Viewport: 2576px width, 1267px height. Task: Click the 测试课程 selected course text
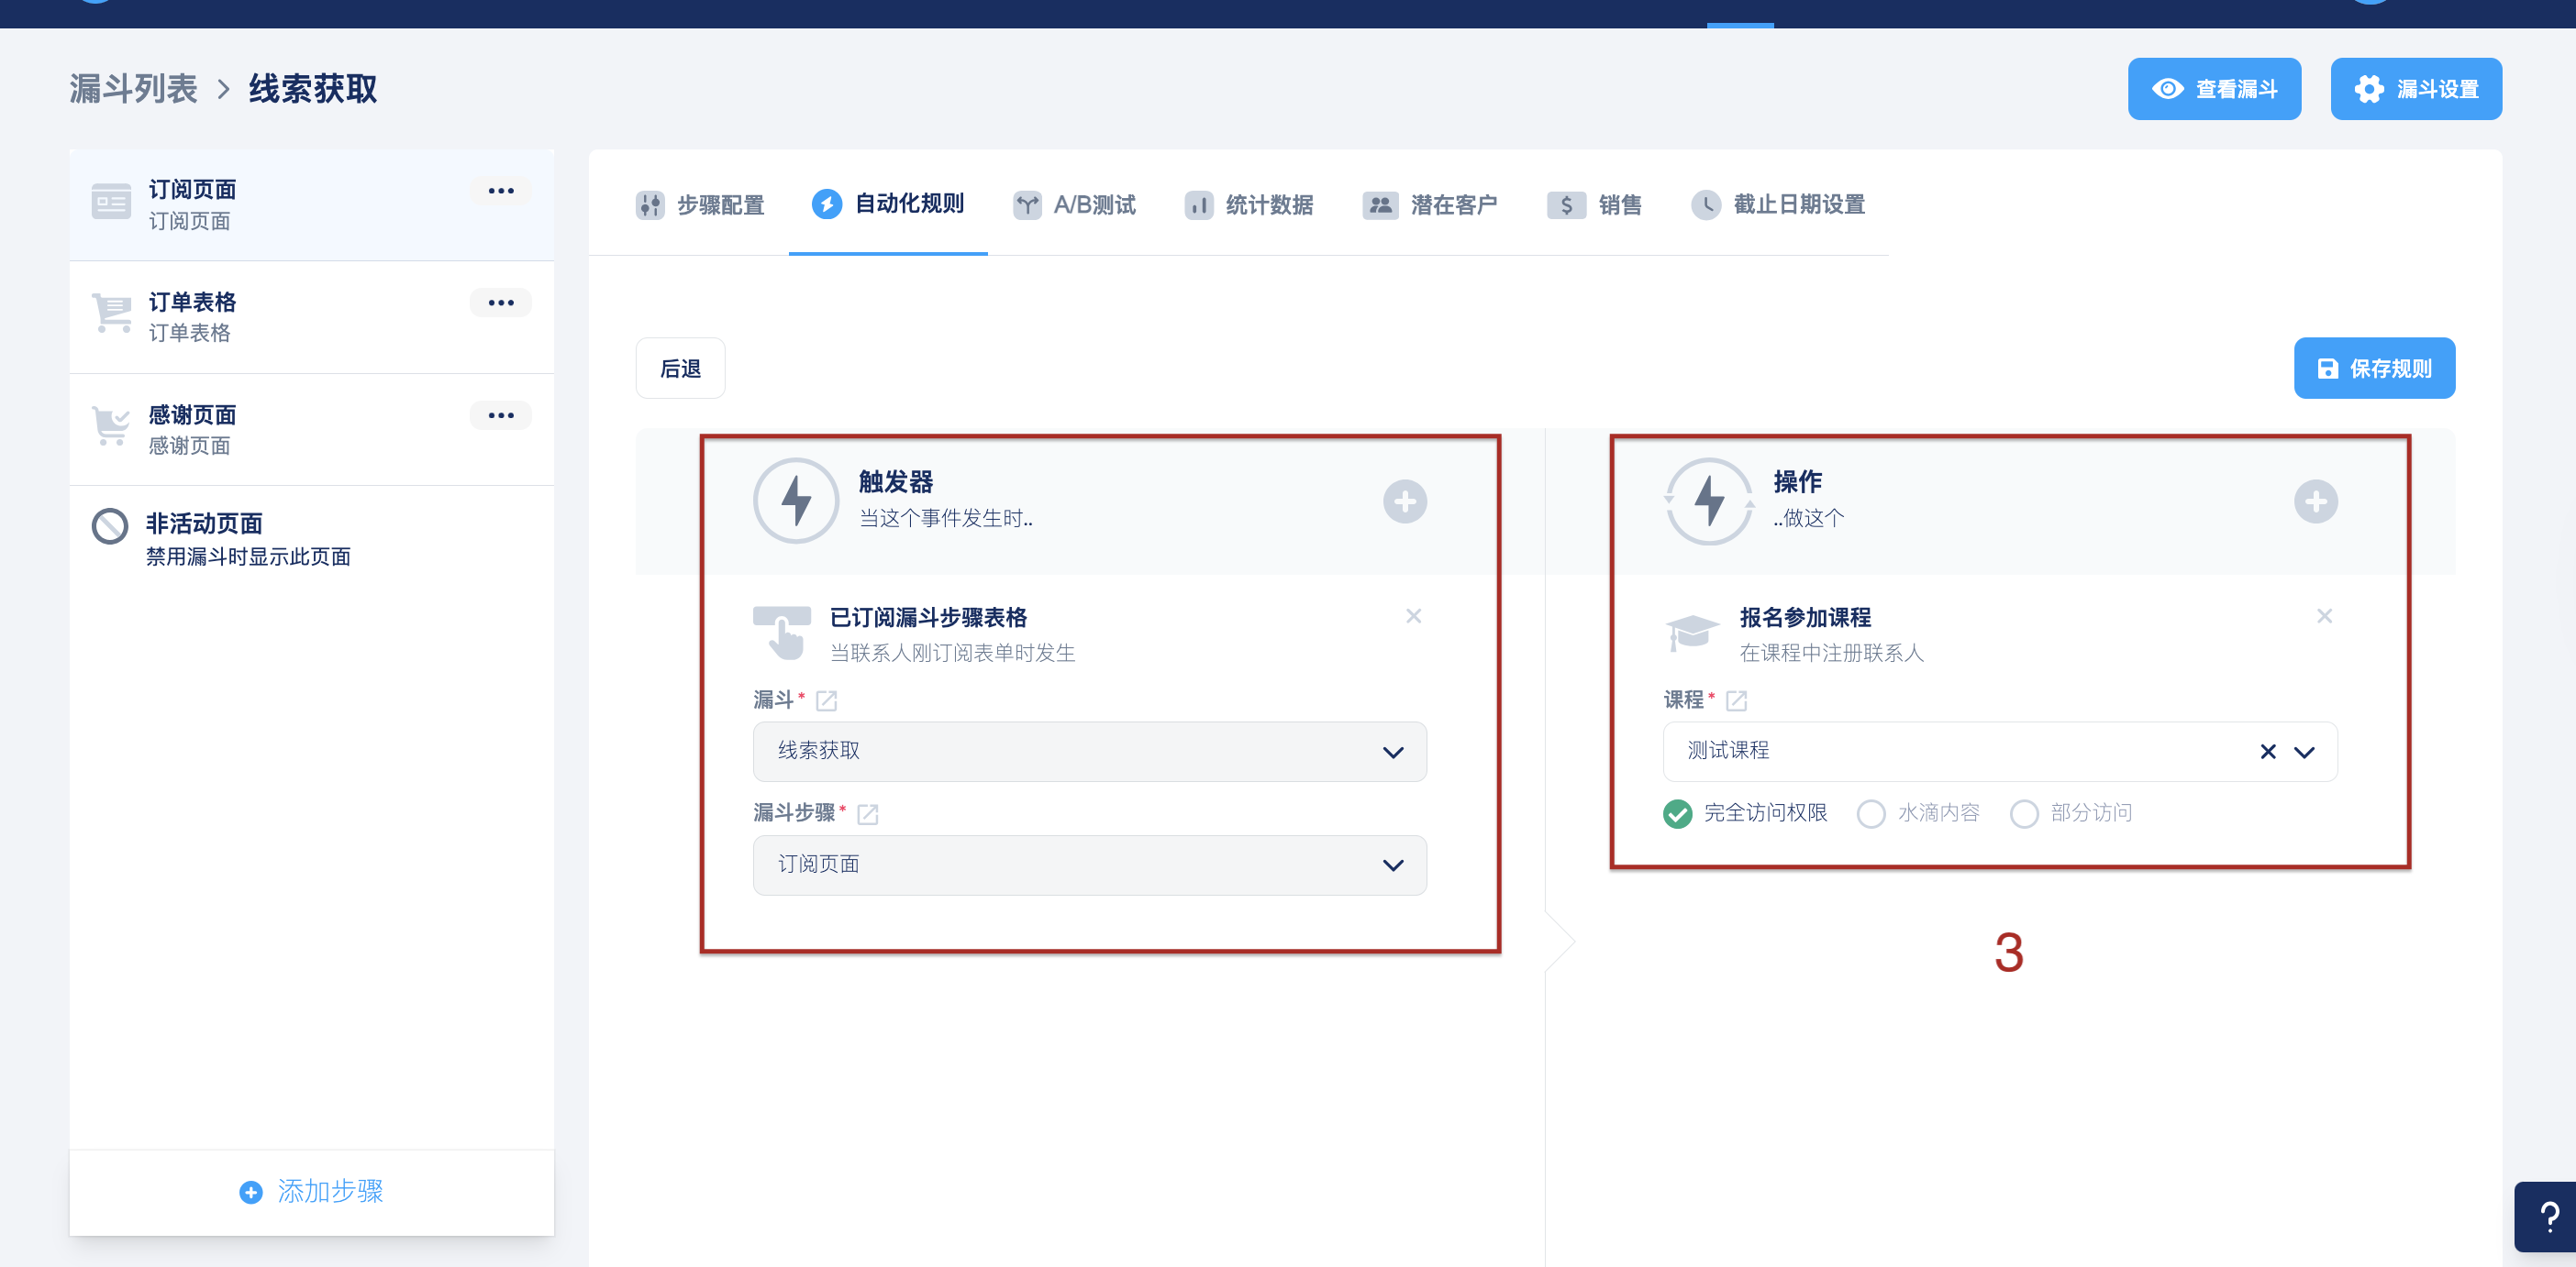tap(1728, 751)
